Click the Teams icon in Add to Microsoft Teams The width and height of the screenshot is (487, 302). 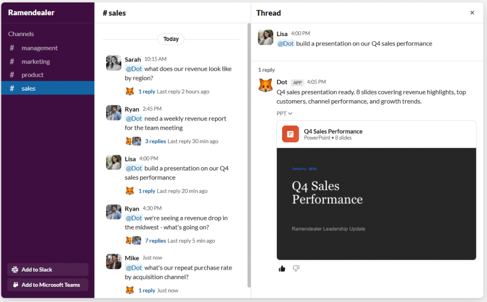16,284
